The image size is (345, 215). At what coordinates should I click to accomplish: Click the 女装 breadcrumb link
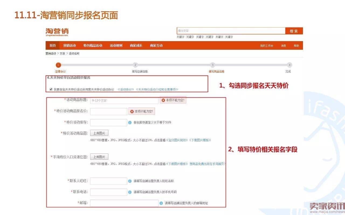[x=62, y=53]
